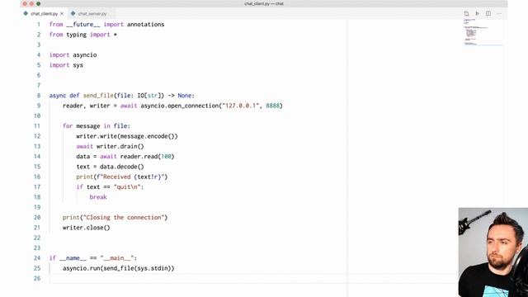The width and height of the screenshot is (528, 297).
Task: Click the "127.0.0.1" string
Action: 240,106
